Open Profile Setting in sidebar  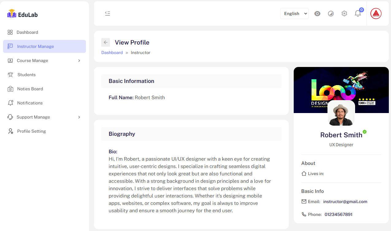click(31, 131)
